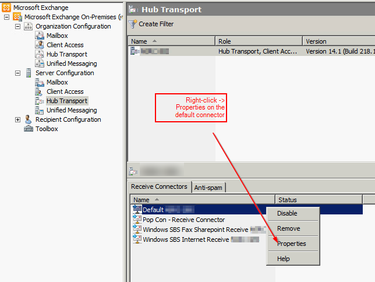The height and width of the screenshot is (282, 375).
Task: Sort servers by the Name column
Action: [172, 41]
